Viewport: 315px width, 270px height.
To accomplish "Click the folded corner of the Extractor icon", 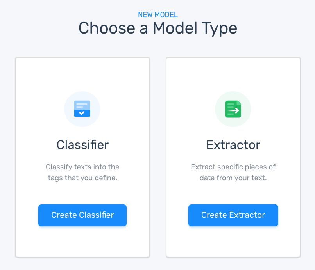I will coord(239,103).
